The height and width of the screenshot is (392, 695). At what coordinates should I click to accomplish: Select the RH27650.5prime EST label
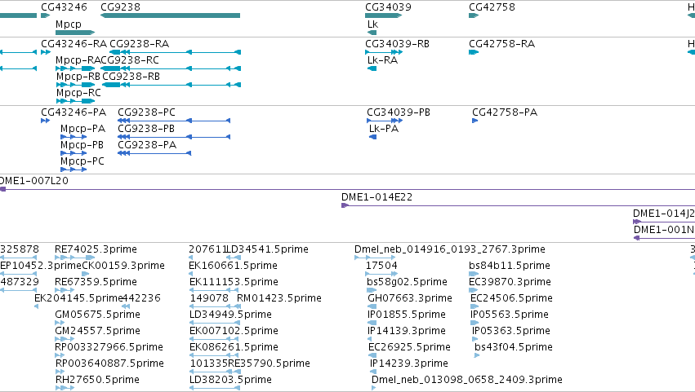[x=97, y=380]
